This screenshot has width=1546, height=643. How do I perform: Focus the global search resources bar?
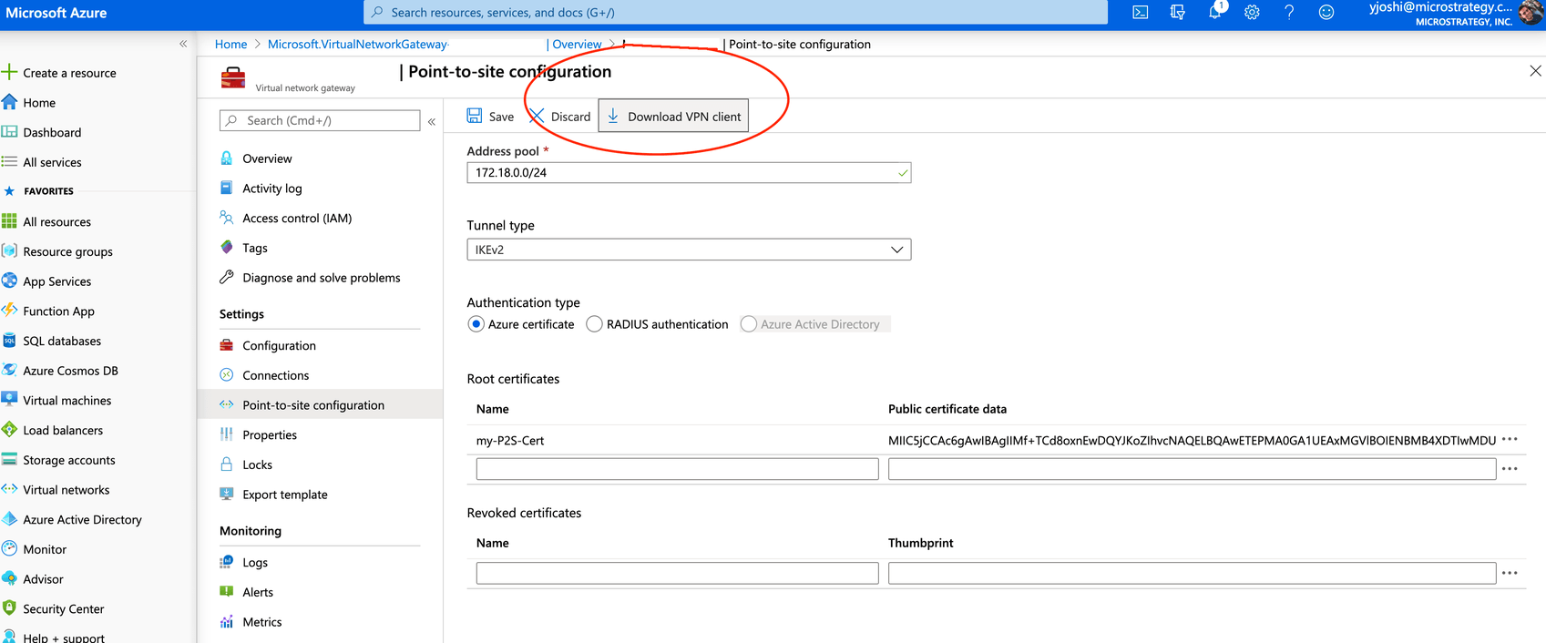(735, 13)
